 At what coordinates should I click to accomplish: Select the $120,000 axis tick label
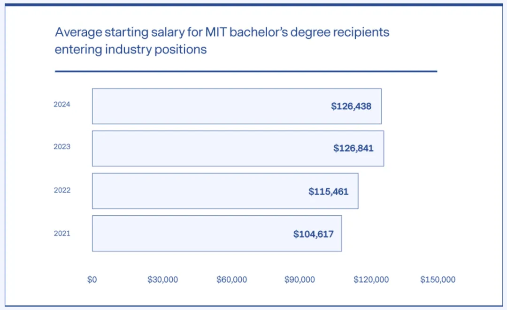[x=371, y=280]
